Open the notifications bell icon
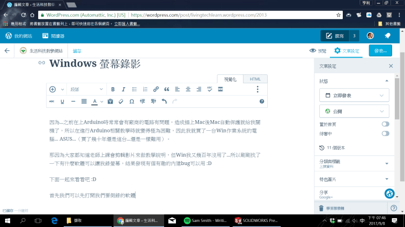405x227 pixels. pos(387,36)
